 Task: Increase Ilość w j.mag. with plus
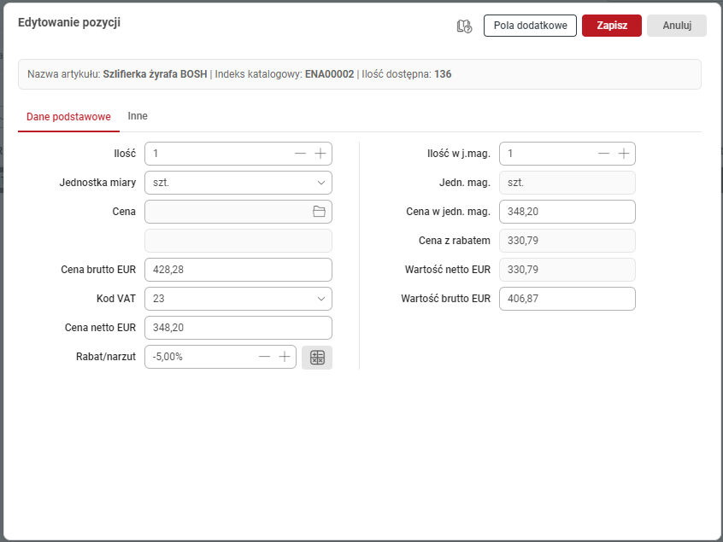click(x=624, y=154)
